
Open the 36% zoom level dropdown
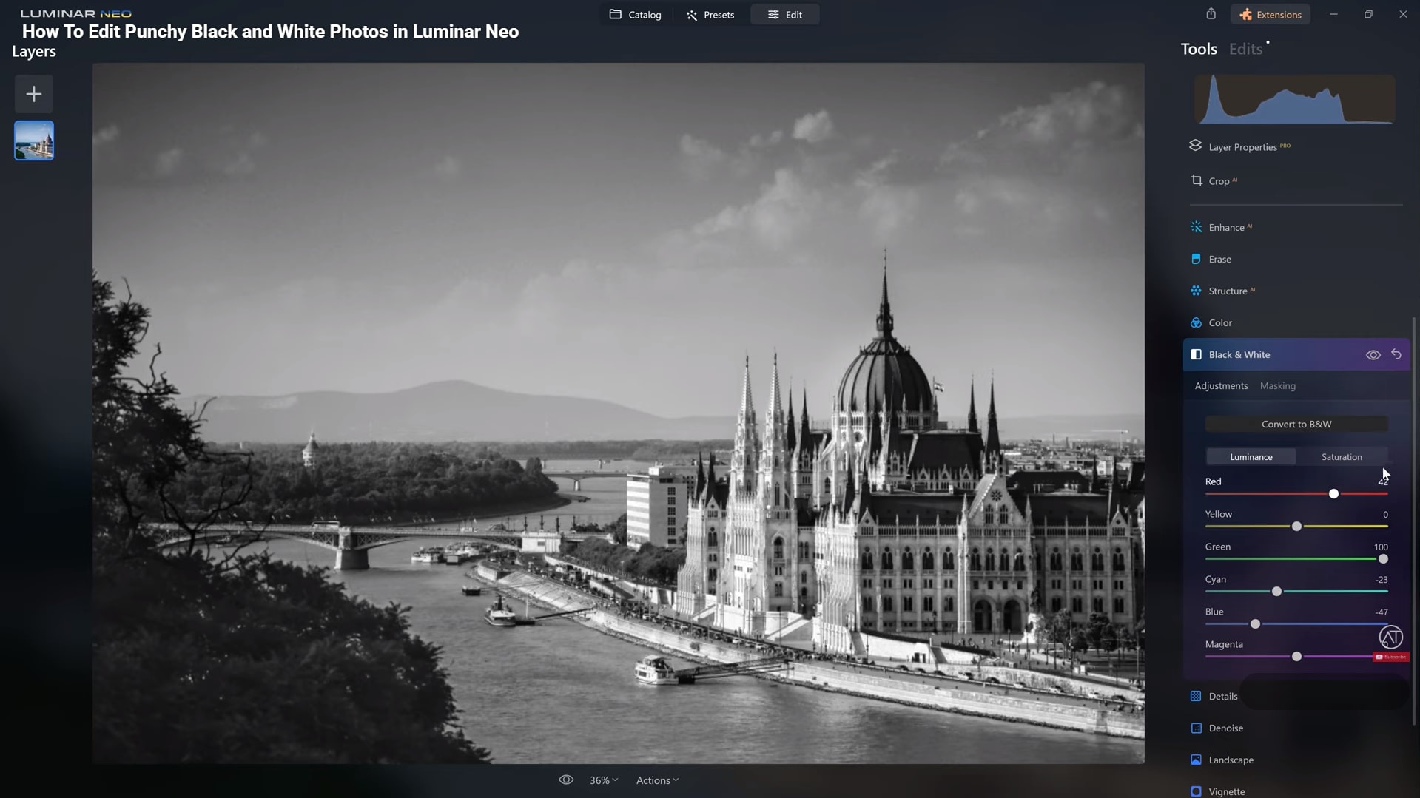tap(603, 780)
